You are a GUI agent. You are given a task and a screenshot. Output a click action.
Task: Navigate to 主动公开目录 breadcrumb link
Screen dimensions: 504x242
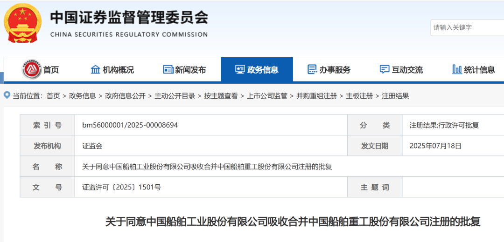coord(175,96)
